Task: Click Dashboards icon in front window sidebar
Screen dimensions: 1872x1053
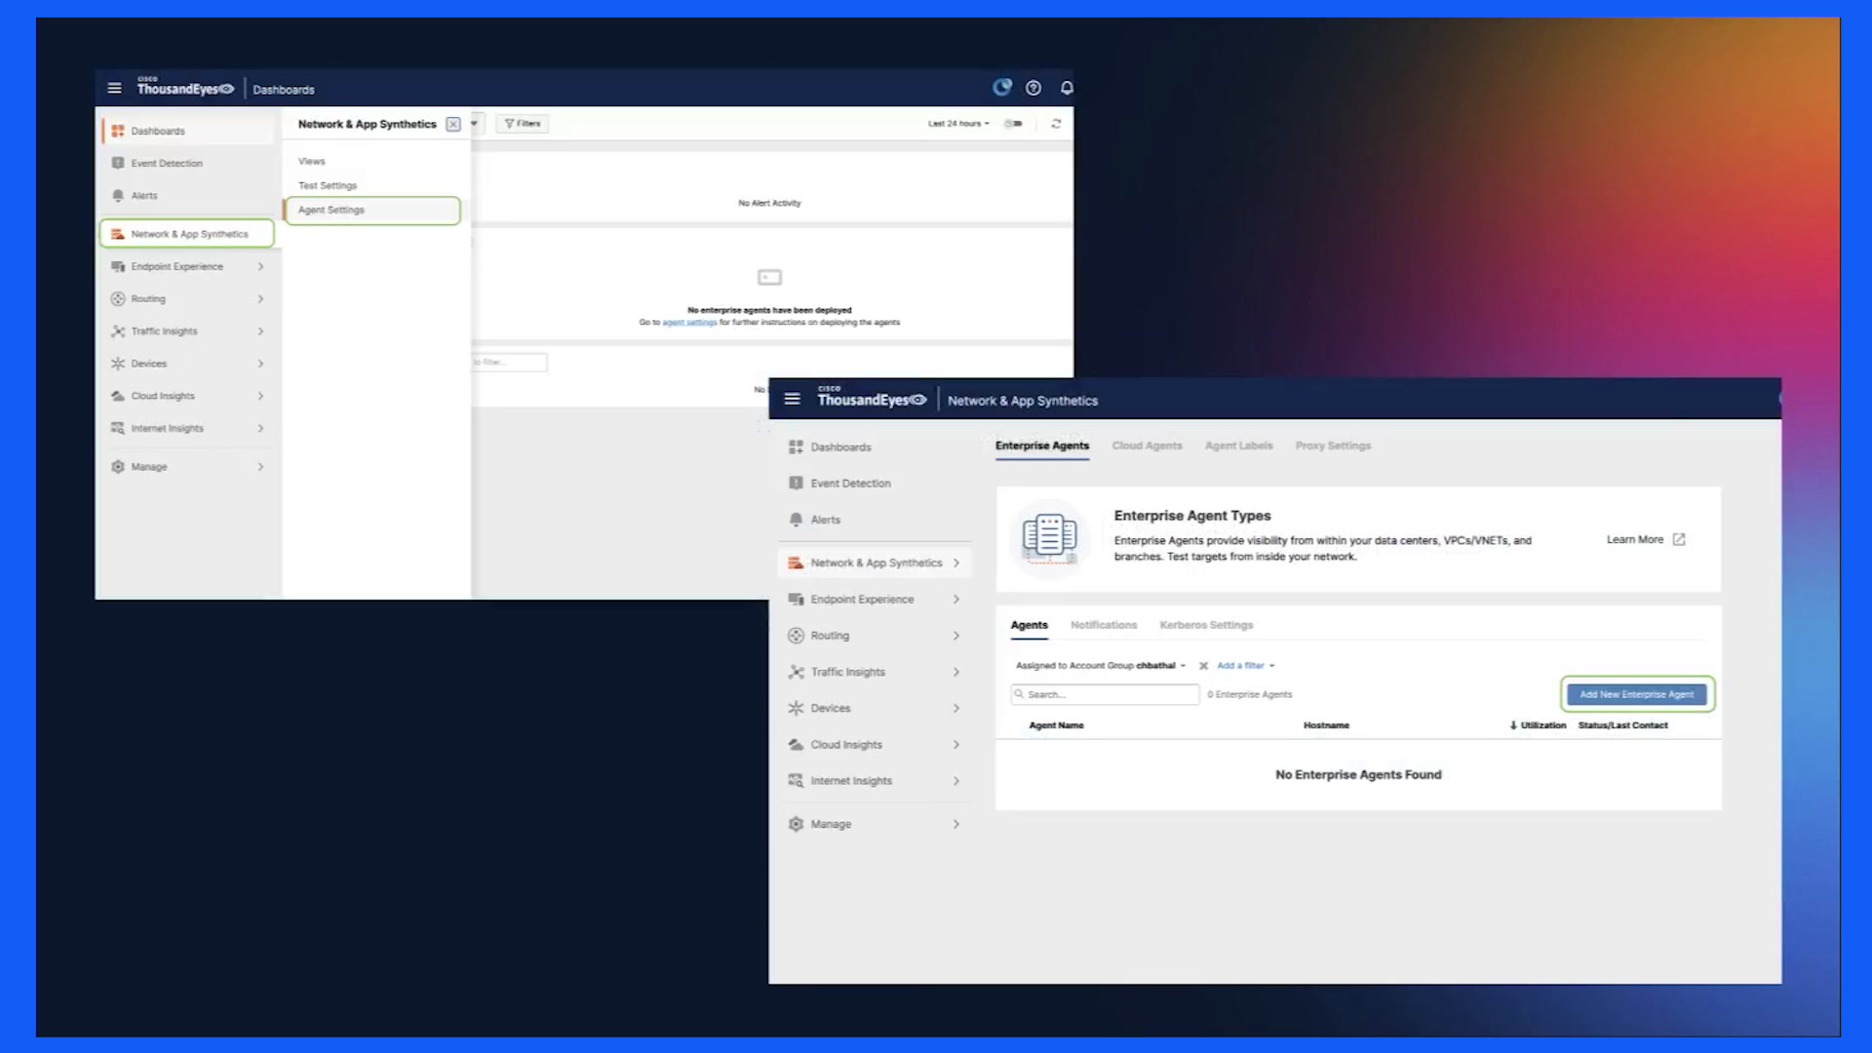Action: click(x=796, y=447)
